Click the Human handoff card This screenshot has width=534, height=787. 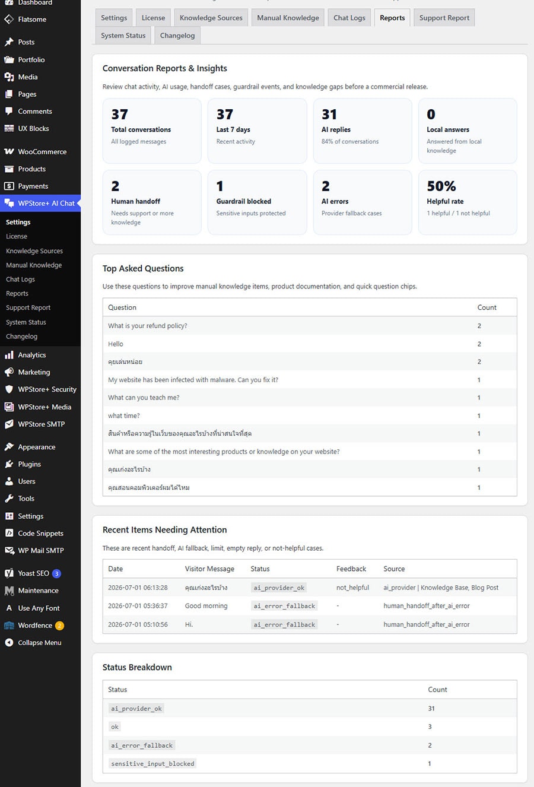[152, 203]
